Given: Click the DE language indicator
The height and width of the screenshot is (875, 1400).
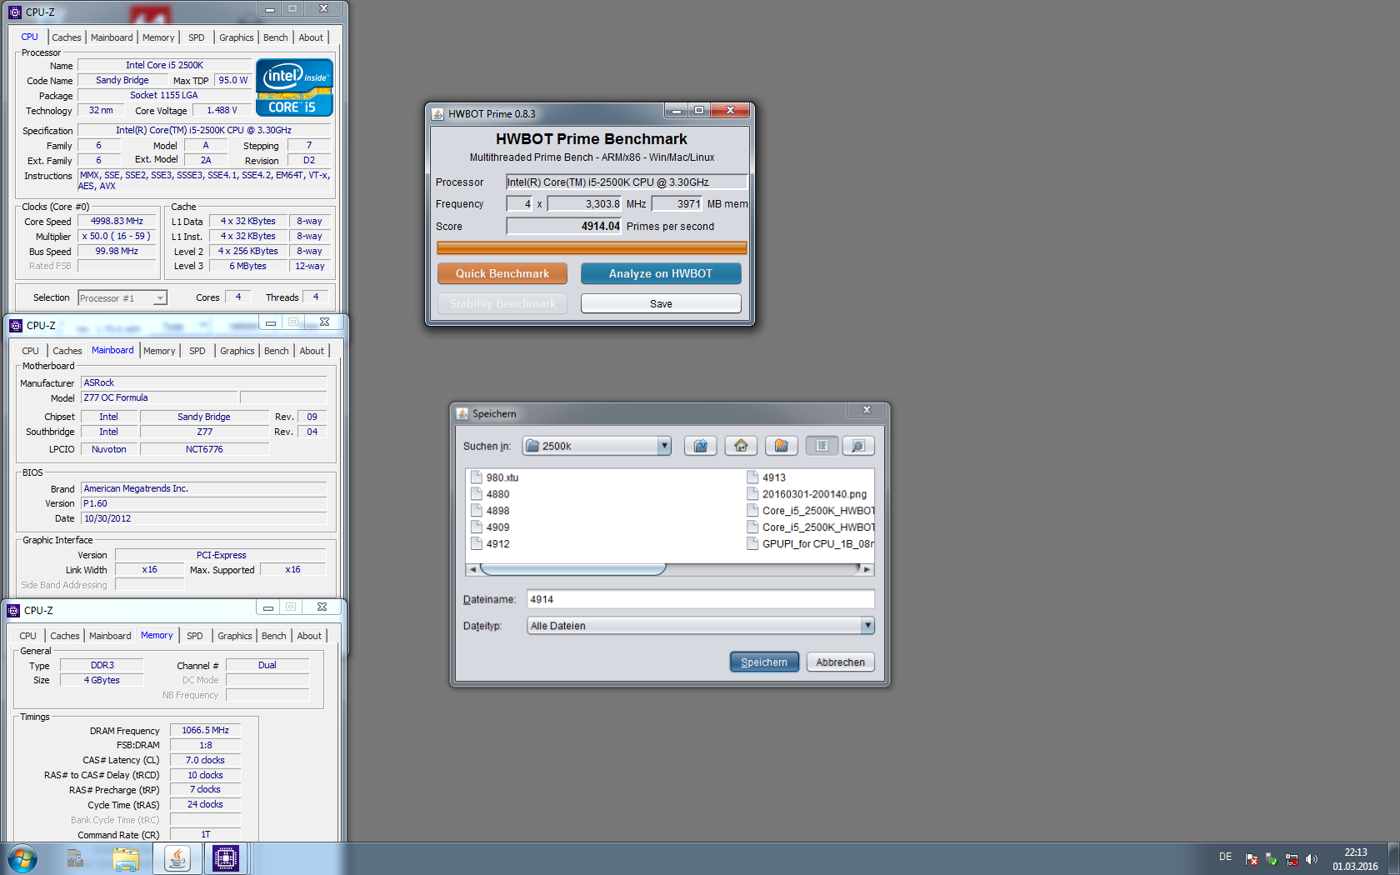Looking at the screenshot, I should pyautogui.click(x=1225, y=857).
